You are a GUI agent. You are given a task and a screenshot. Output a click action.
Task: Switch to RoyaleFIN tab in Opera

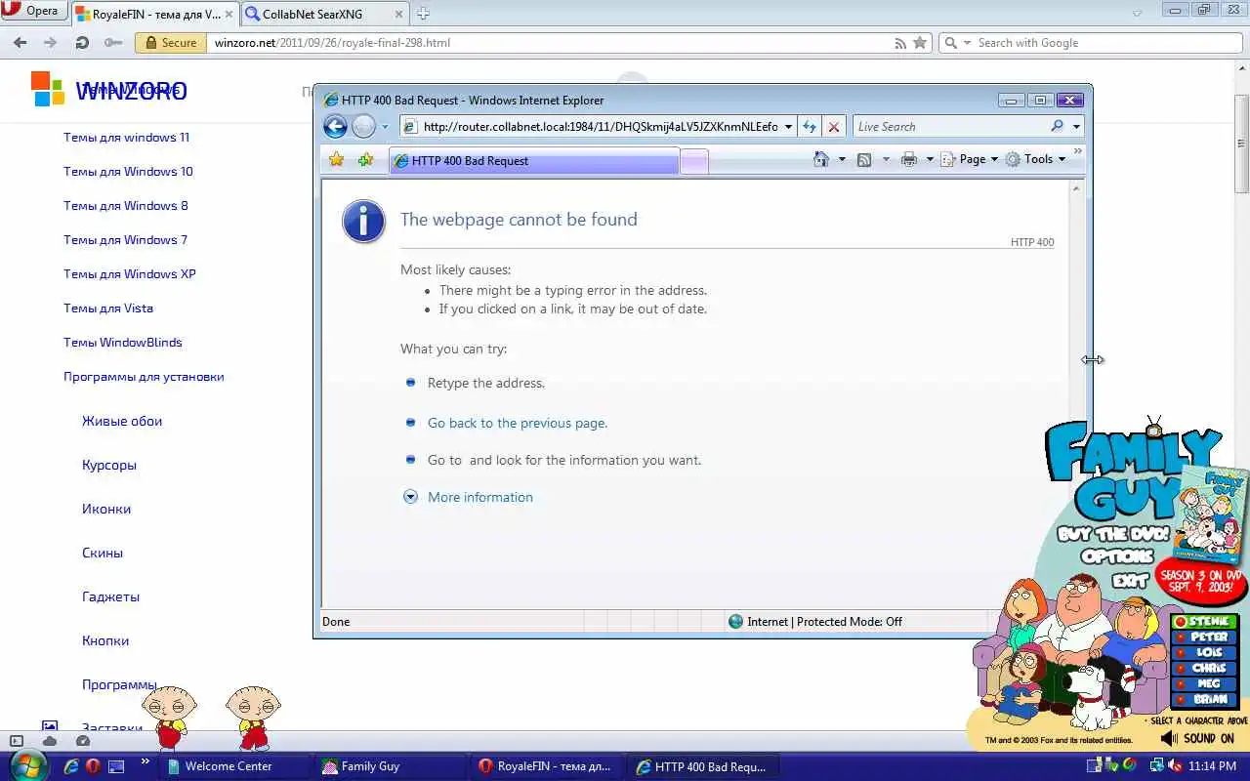click(153, 14)
